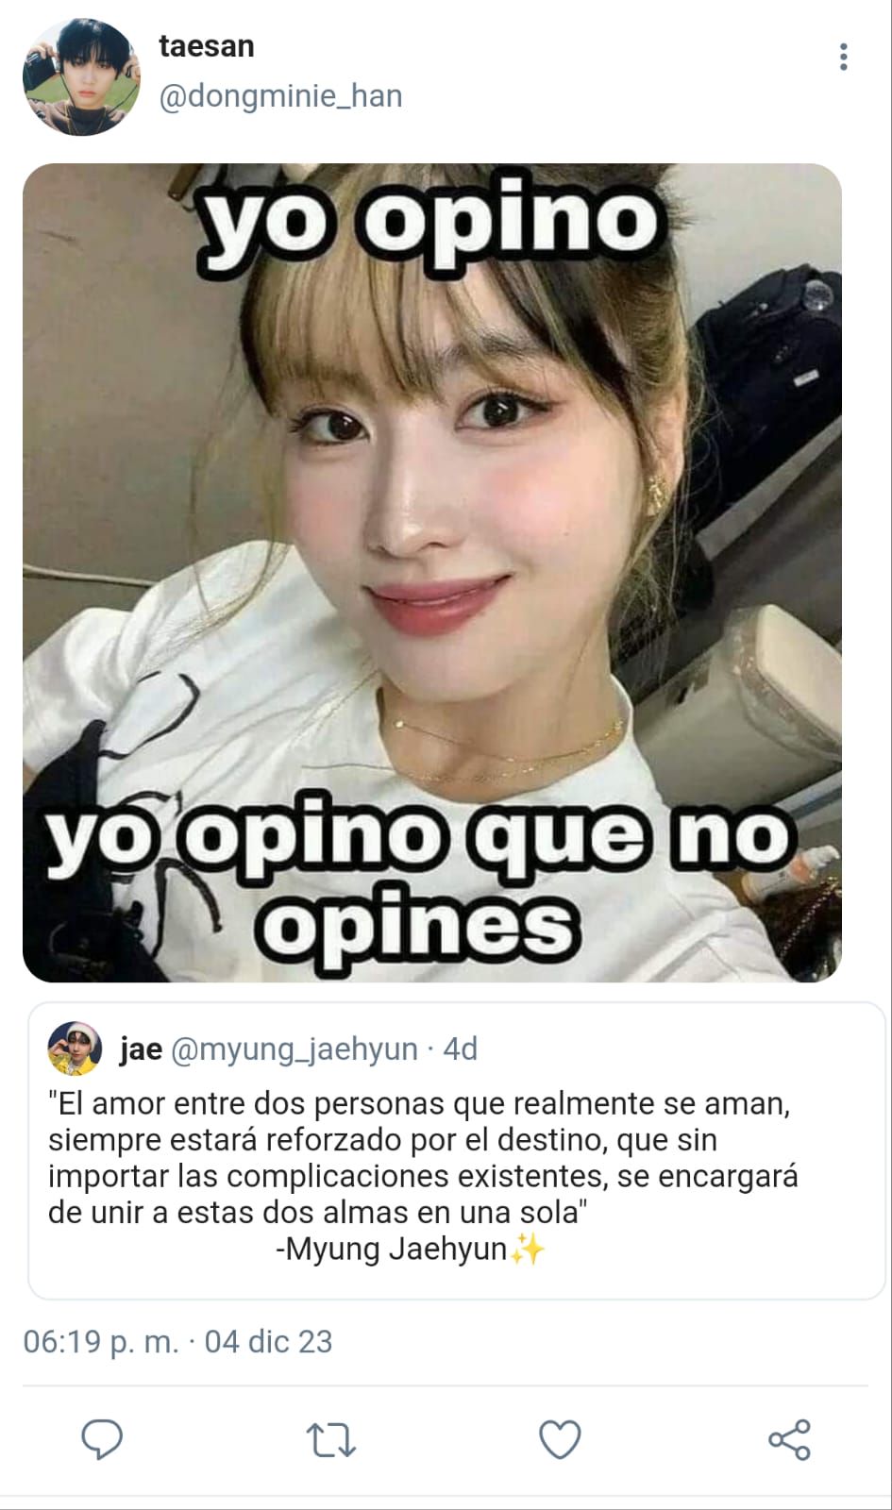This screenshot has width=892, height=1510.
Task: Select the 4d timestamp of quoted tweet
Action: coord(461,1049)
